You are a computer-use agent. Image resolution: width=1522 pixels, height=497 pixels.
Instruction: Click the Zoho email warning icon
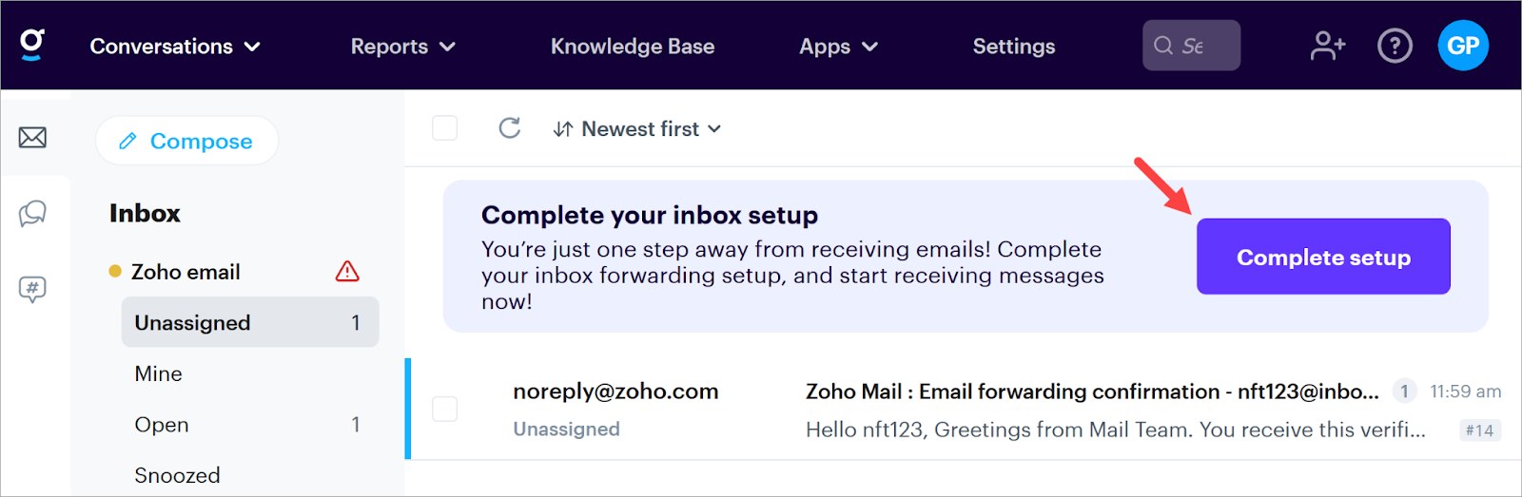pyautogui.click(x=347, y=272)
